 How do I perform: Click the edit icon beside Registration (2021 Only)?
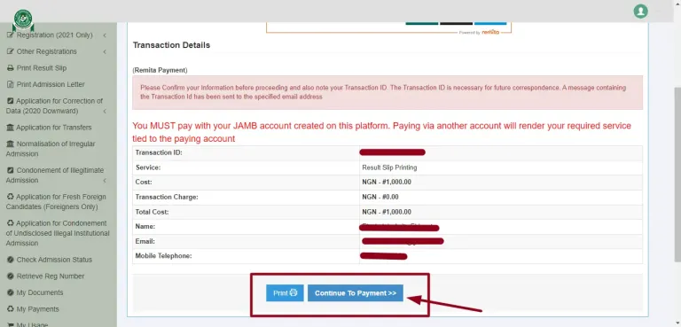pyautogui.click(x=11, y=35)
